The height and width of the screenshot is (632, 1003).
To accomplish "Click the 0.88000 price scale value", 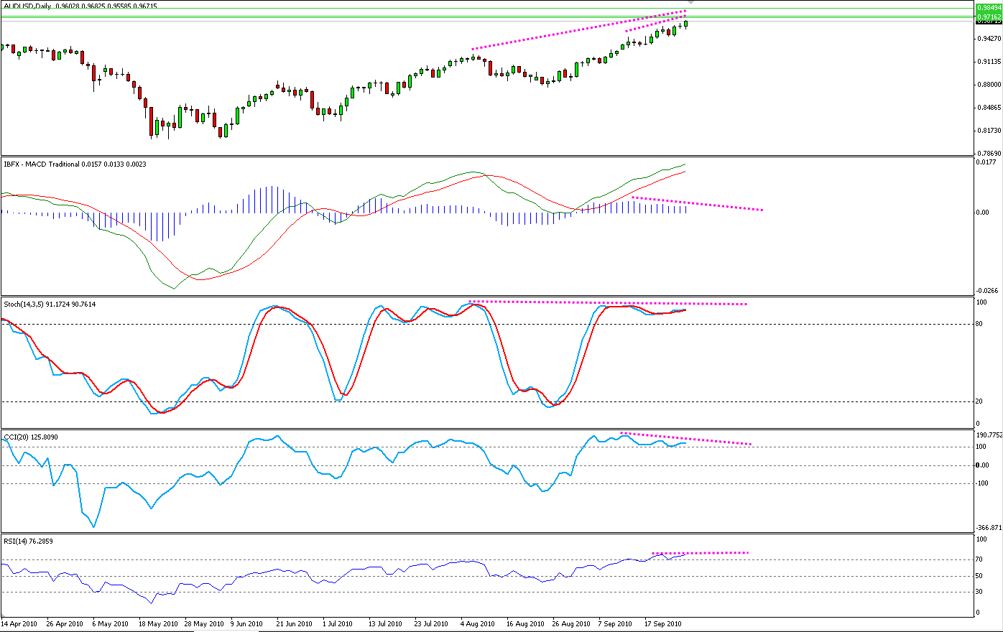I will coord(989,85).
